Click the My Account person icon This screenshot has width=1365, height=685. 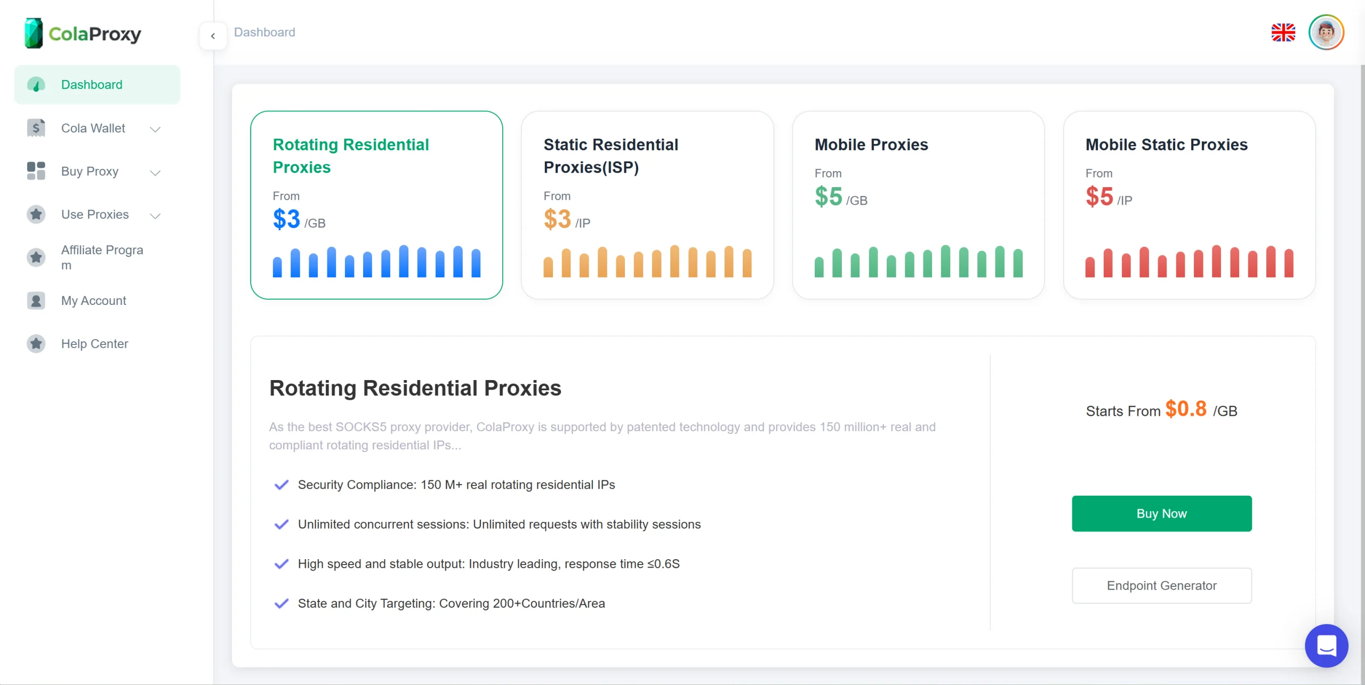pos(36,301)
